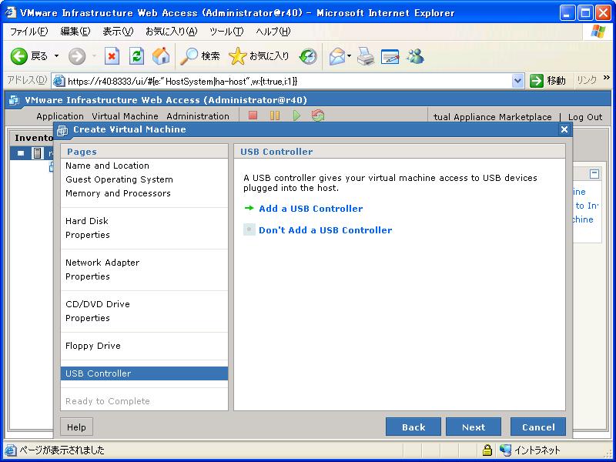Viewport: 616px width, 462px height.
Task: Click the Ready to Complete page
Action: pyautogui.click(x=108, y=401)
